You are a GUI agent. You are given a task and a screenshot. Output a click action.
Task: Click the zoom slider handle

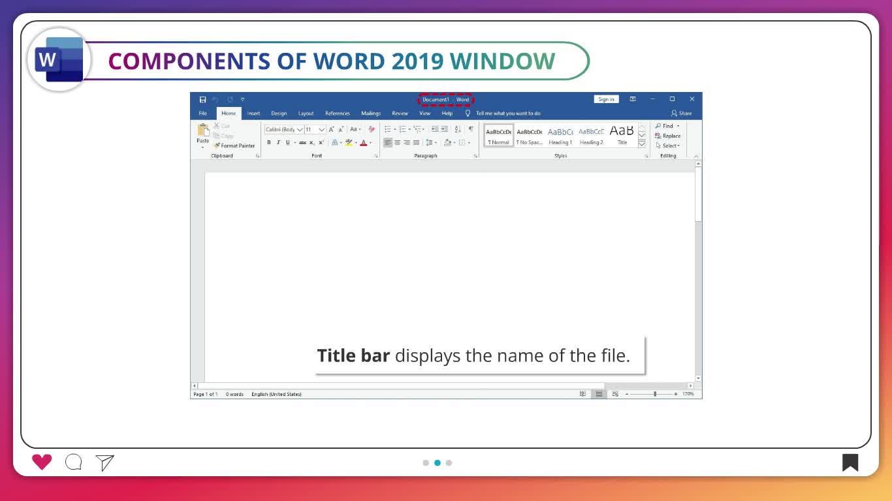click(x=655, y=394)
